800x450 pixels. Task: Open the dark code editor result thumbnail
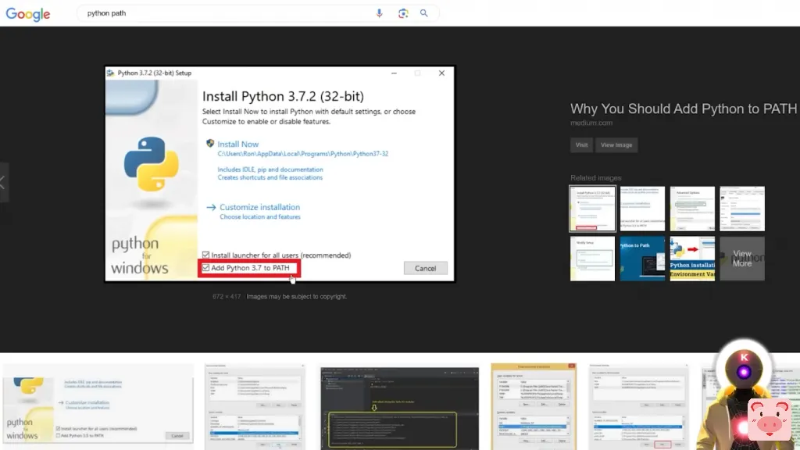399,406
